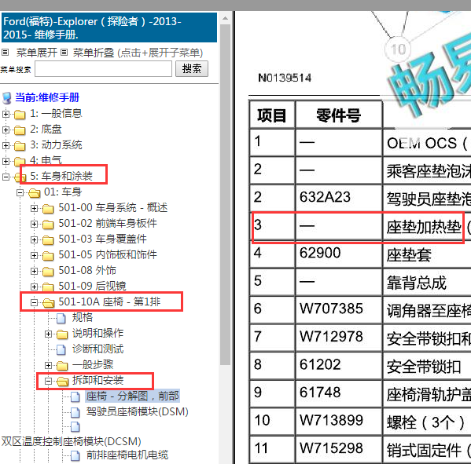Image resolution: width=471 pixels, height=464 pixels.
Task: Click the 菜单折叠 link
Action: [x=94, y=53]
